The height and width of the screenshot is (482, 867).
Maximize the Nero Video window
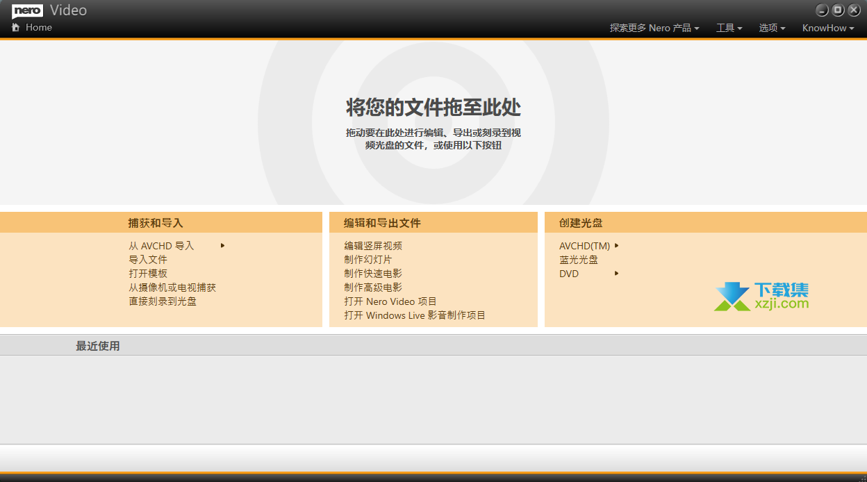tap(838, 10)
